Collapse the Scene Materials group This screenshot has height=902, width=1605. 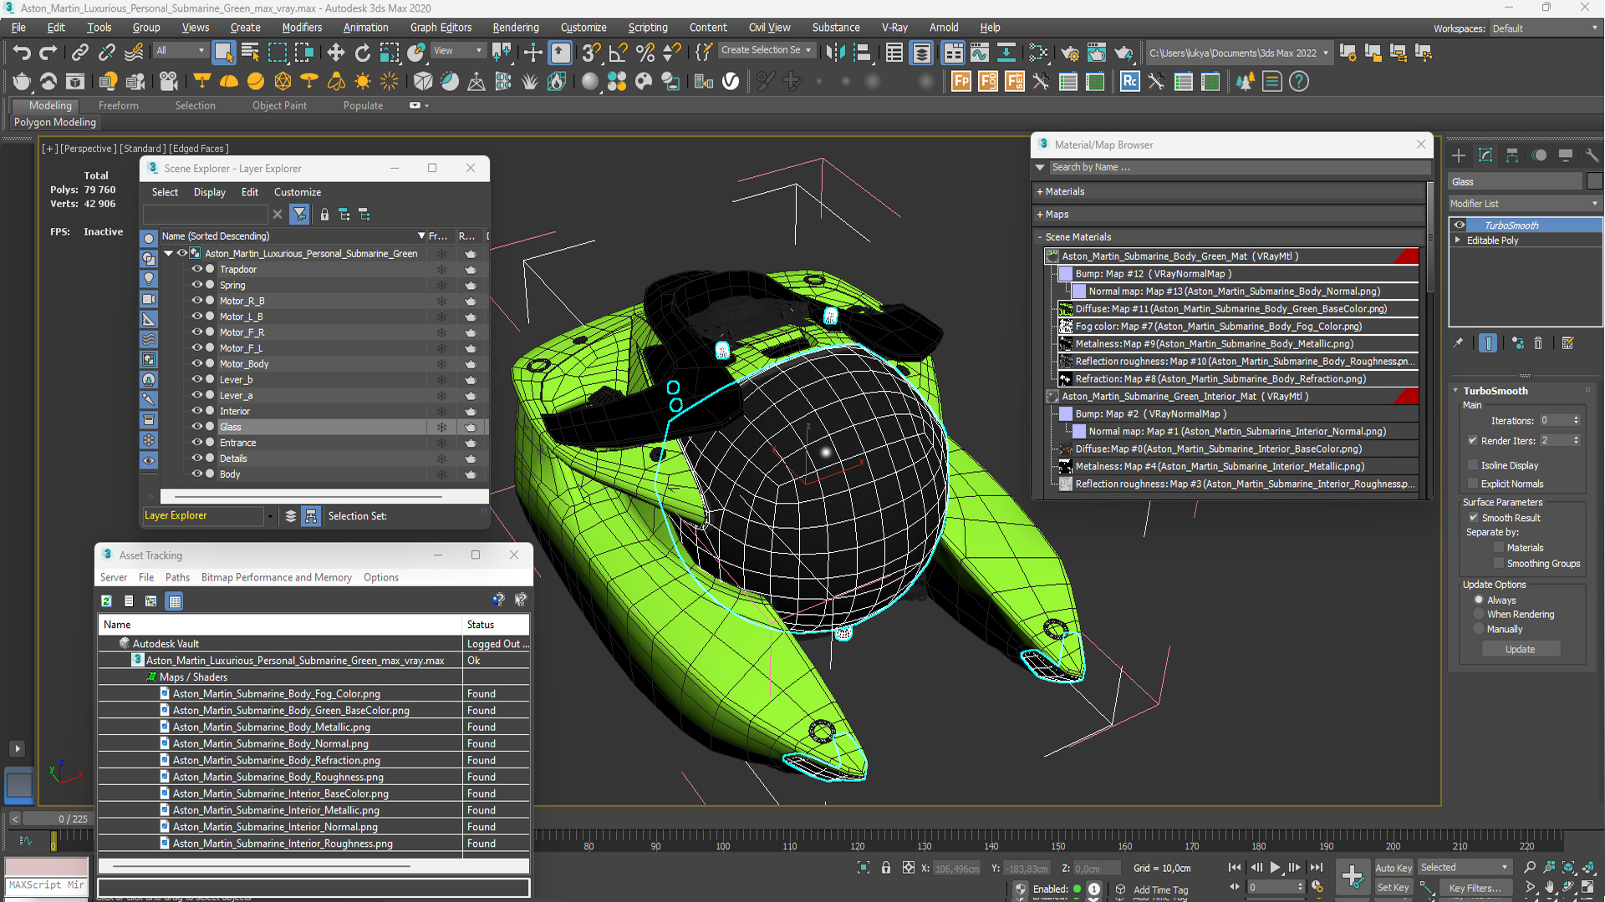pos(1040,237)
